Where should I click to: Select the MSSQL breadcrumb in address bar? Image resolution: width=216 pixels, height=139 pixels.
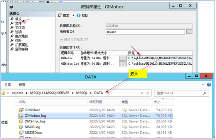pos(82,93)
